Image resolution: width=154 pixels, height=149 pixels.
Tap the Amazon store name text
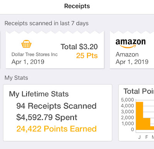[x=127, y=55]
